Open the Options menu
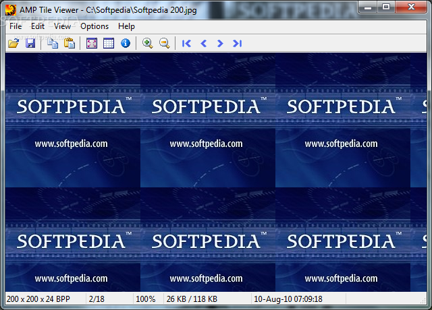Image resolution: width=432 pixels, height=310 pixels. [94, 26]
